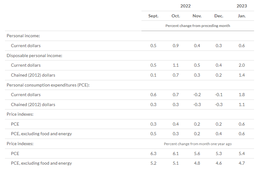255x169 pixels.
Task: Select the 2023 year heading
Action: pyautogui.click(x=242, y=6)
